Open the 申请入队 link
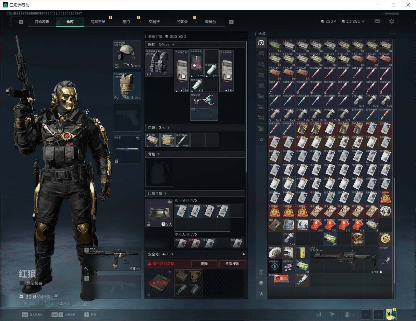 tap(80, 304)
